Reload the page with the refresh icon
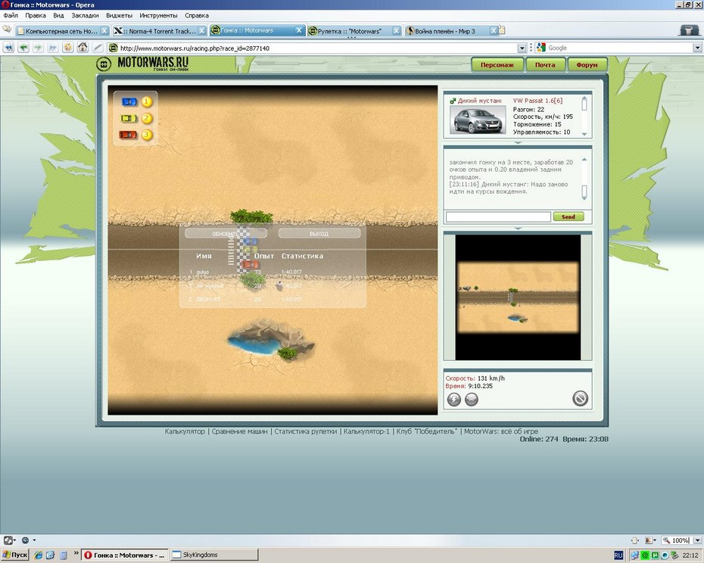 click(x=68, y=48)
